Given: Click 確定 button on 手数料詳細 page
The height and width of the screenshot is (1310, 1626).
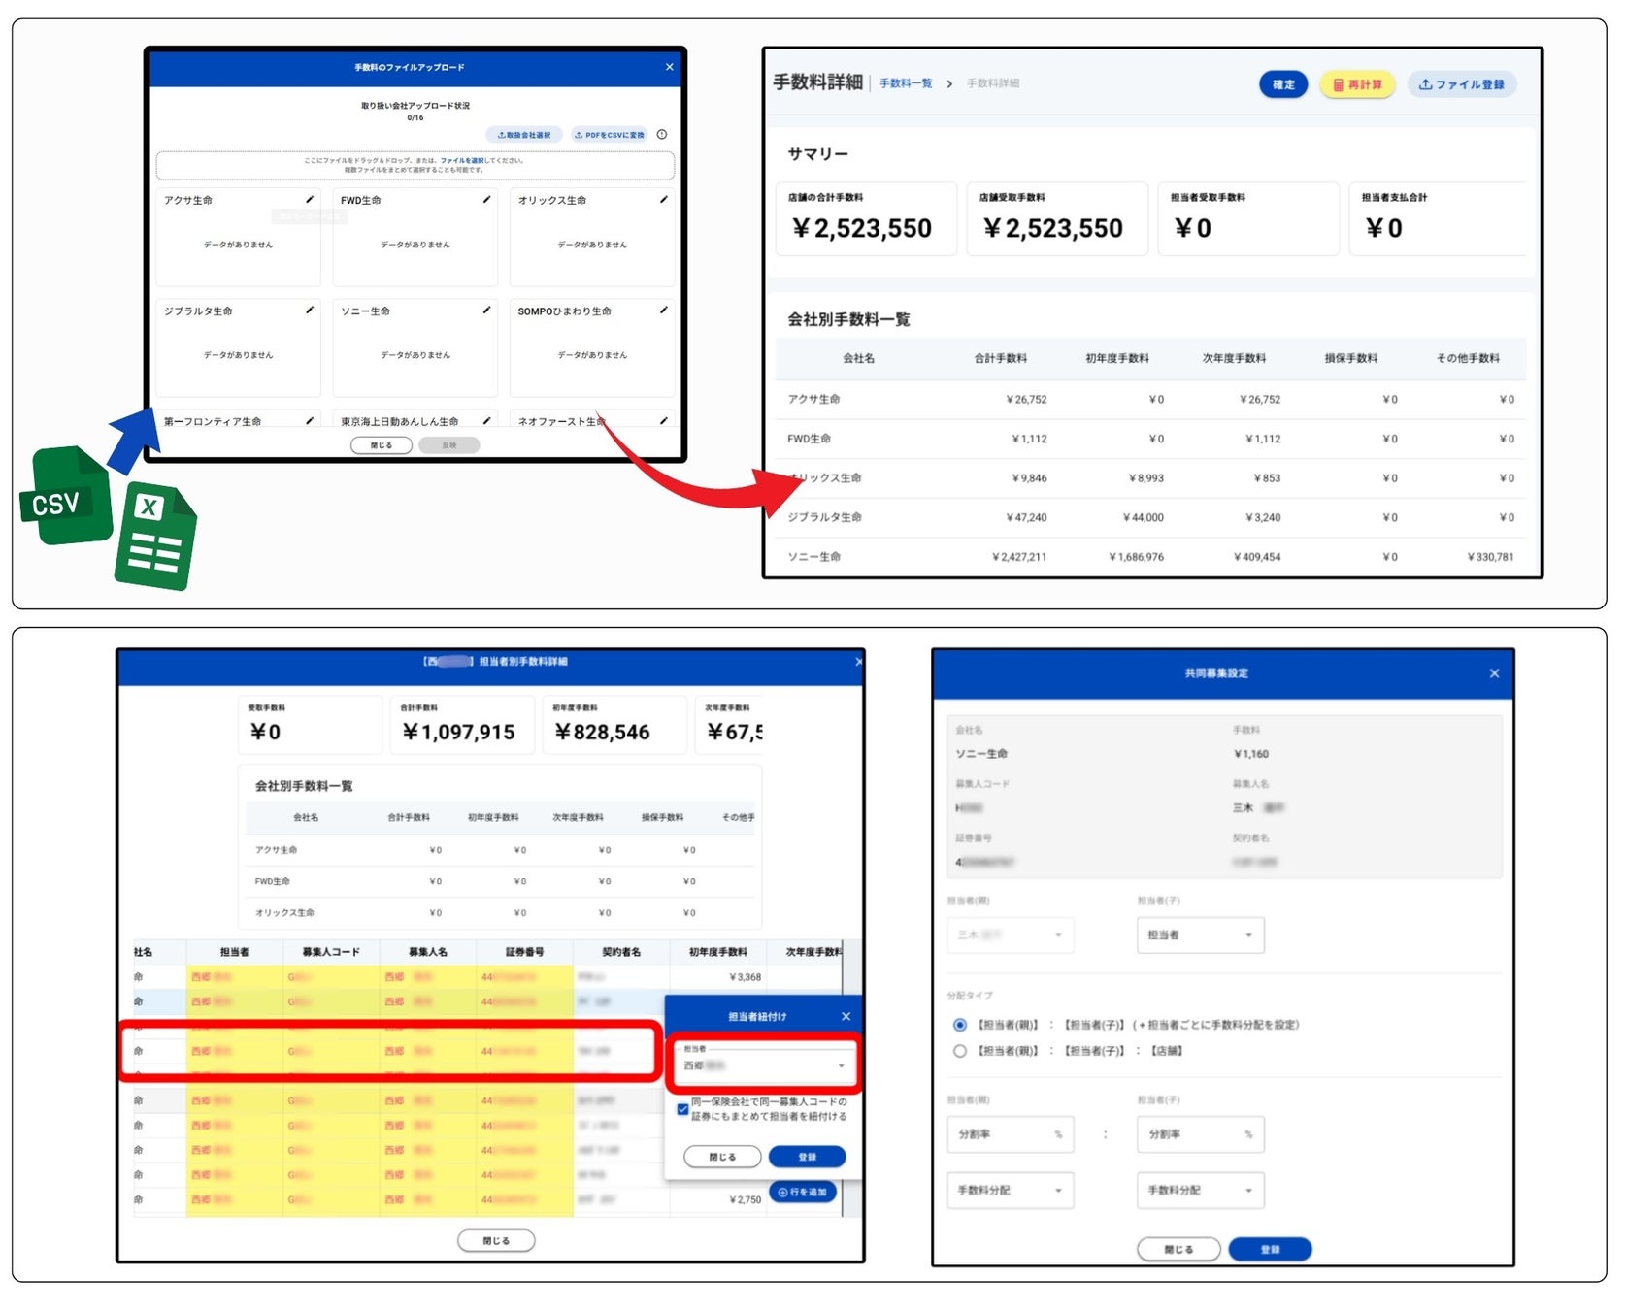Looking at the screenshot, I should click(x=1283, y=84).
